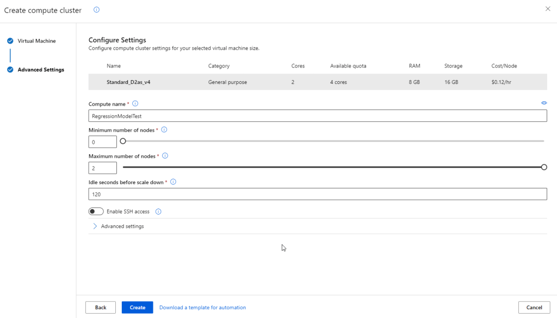Click the eye icon beside Compute name
Image resolution: width=557 pixels, height=318 pixels.
click(544, 103)
